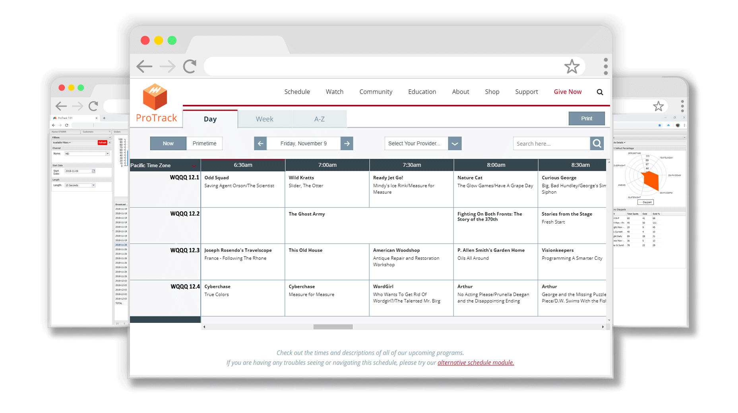Open Pacific Time Zone selector
Viewport: 738px width, 413px height.
pyautogui.click(x=165, y=165)
